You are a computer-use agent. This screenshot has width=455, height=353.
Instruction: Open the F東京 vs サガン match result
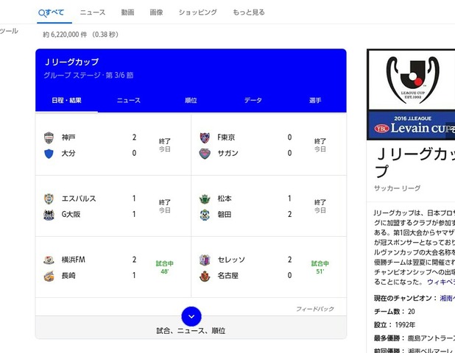coord(269,145)
